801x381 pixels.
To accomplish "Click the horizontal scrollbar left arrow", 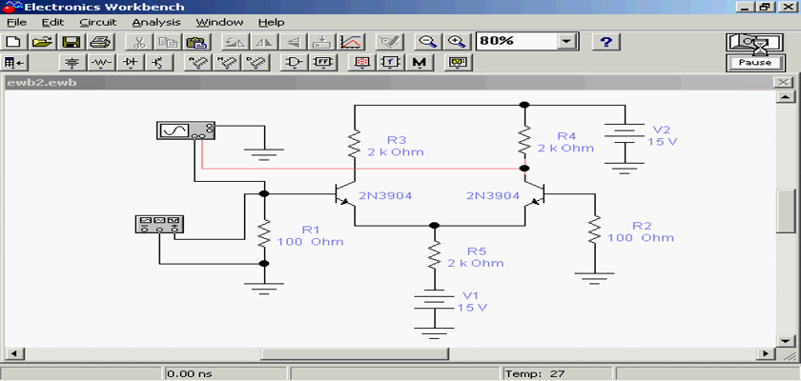I will tap(13, 353).
